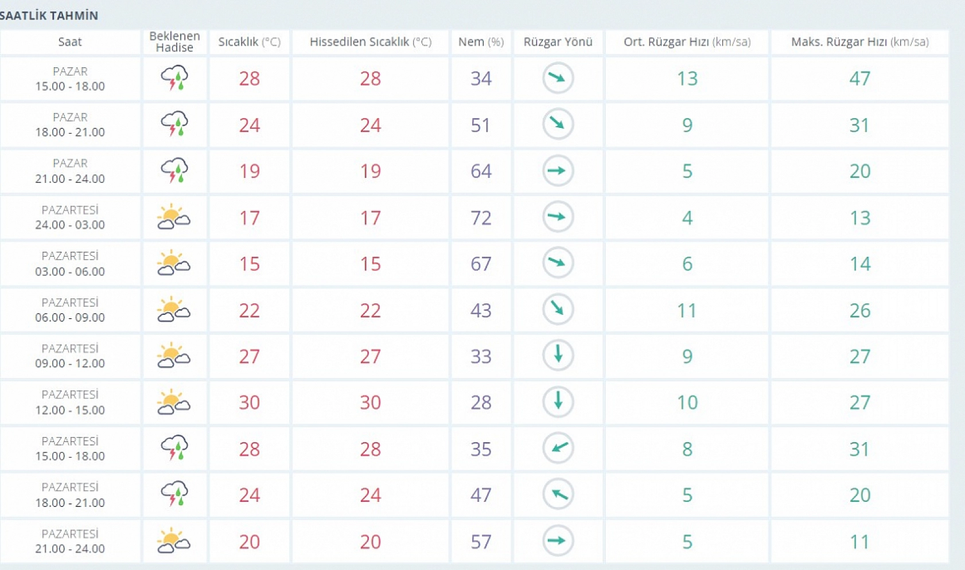
Task: Click thunderstorm icon for Pazartesi 18.00 - 21.00
Action: (174, 495)
